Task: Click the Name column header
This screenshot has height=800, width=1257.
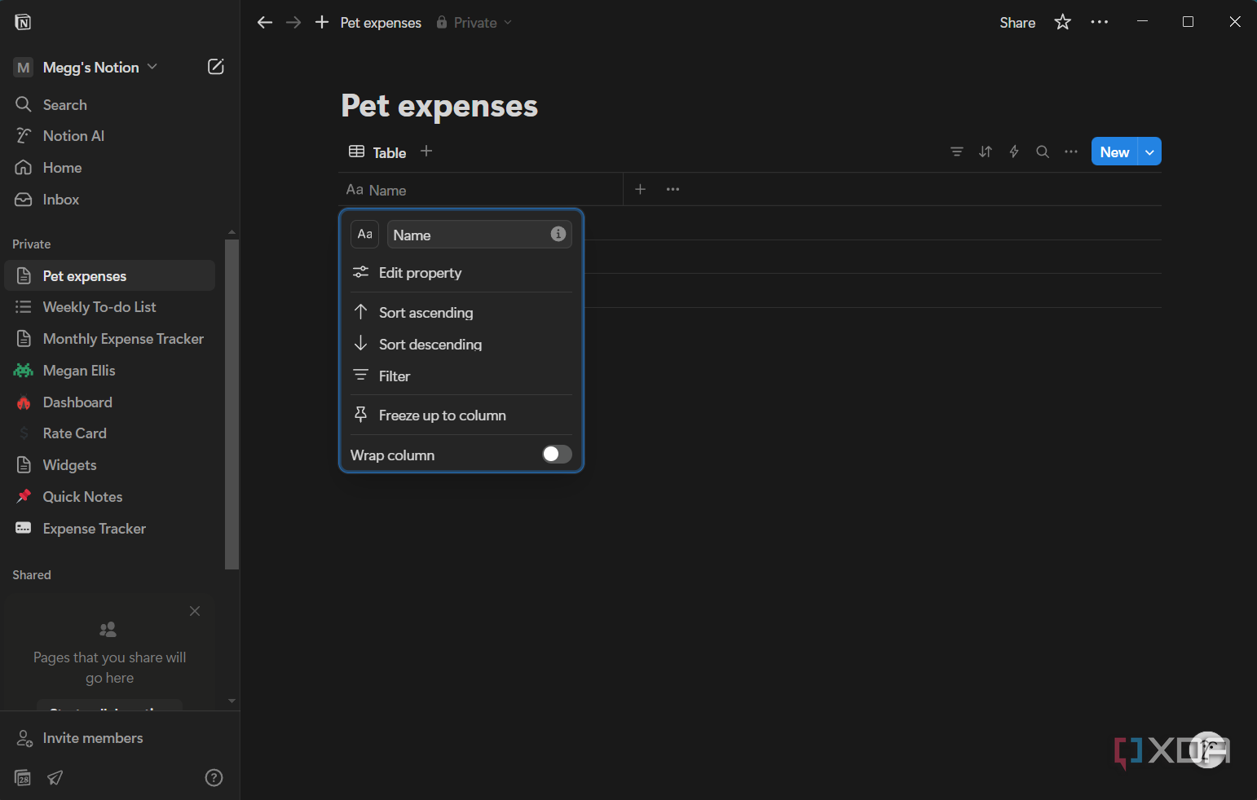Action: [x=480, y=190]
